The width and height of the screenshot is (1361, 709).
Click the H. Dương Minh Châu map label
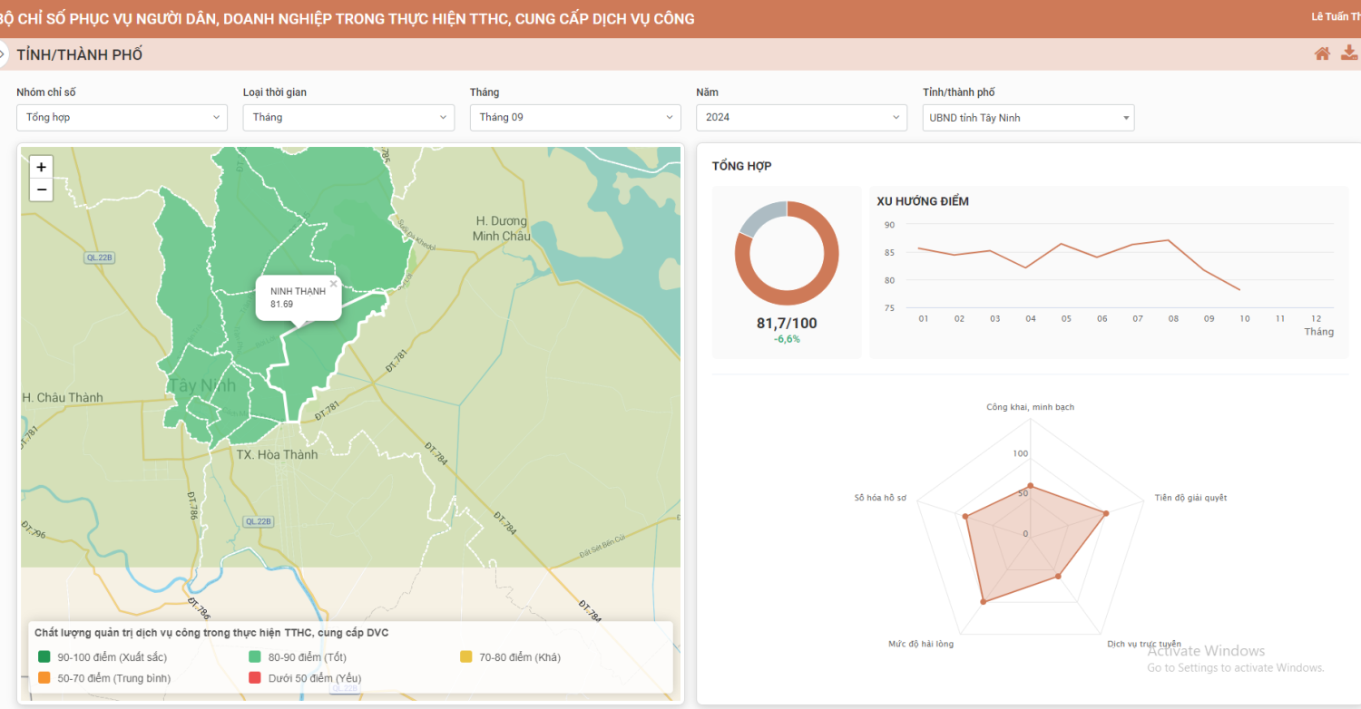pos(502,228)
